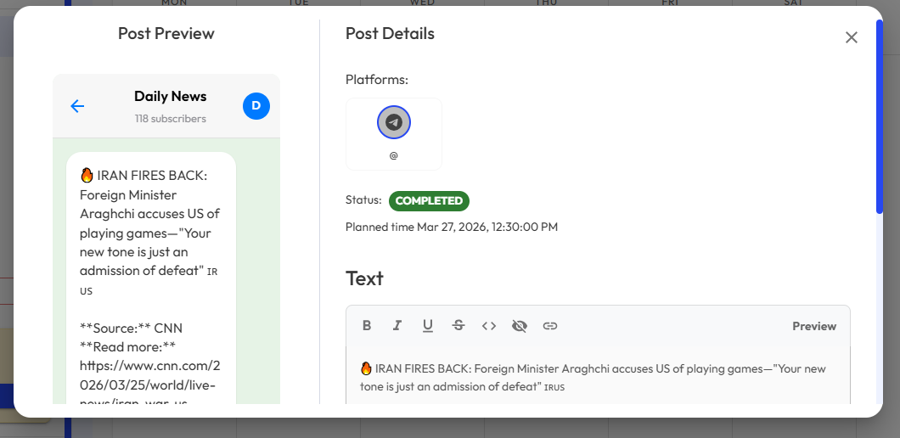Click the Post Details heading
Screen dimensions: 900x438
390,33
